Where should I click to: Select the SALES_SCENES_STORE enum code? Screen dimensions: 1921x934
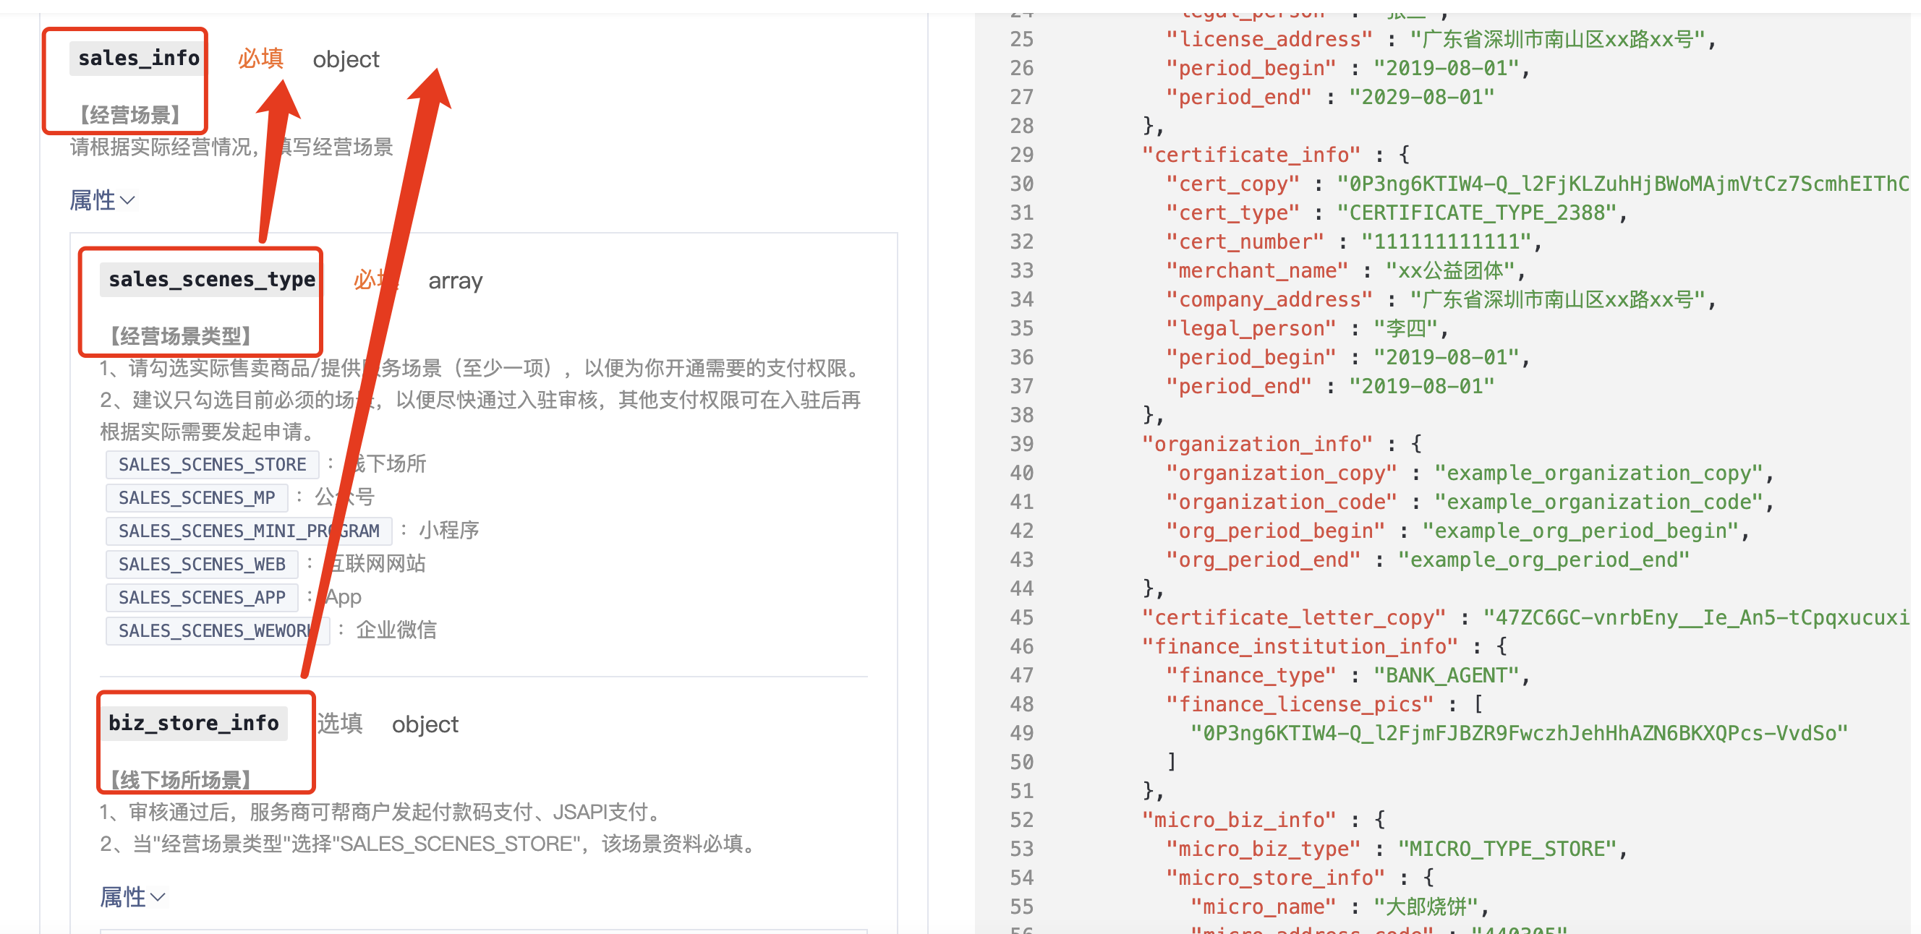click(212, 464)
